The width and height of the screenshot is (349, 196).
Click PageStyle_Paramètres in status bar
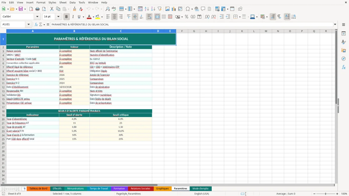(128, 194)
